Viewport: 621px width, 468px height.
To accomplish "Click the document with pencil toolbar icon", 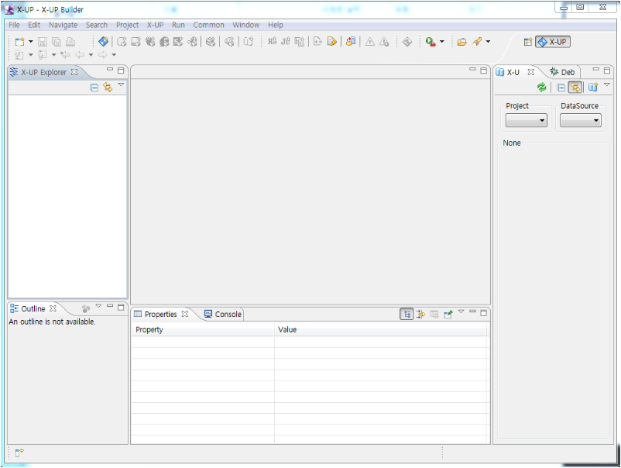I will tap(332, 41).
